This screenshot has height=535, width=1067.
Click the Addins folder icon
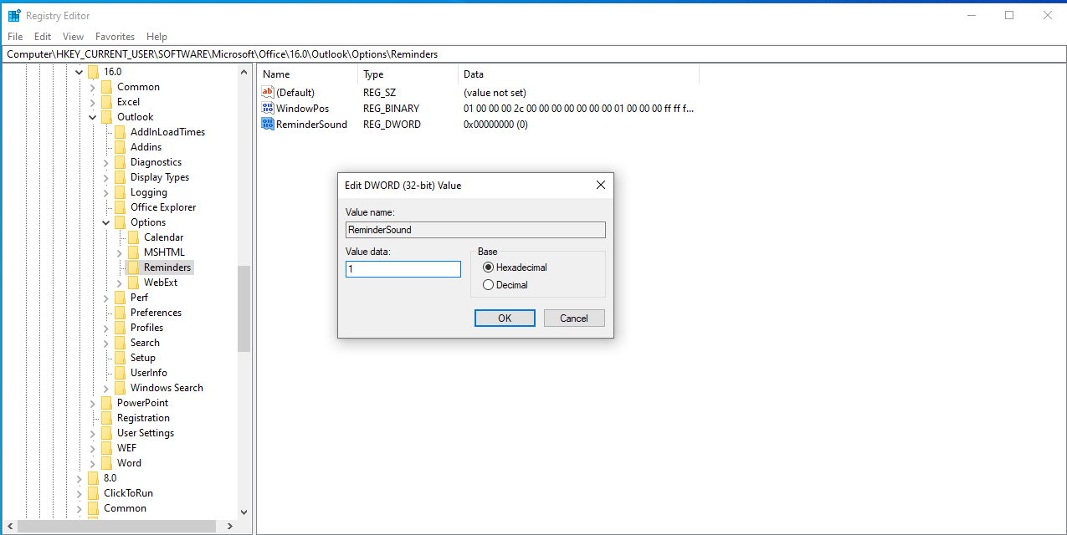click(120, 147)
